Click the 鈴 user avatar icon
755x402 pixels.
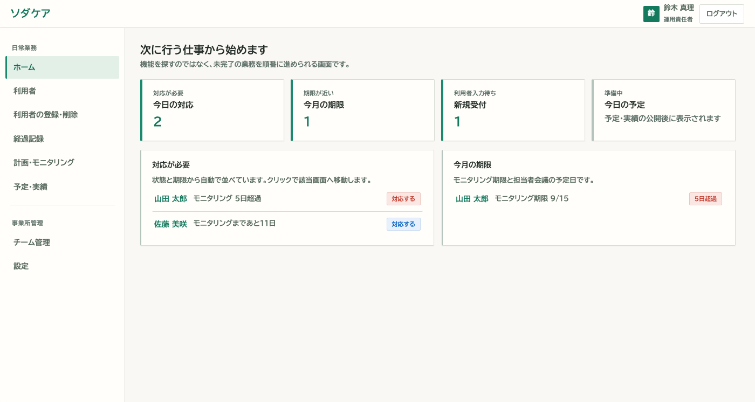pos(651,14)
